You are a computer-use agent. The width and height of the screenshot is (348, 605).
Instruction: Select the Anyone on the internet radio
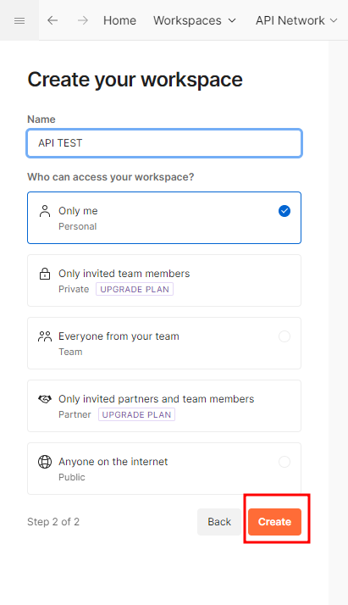(x=284, y=462)
